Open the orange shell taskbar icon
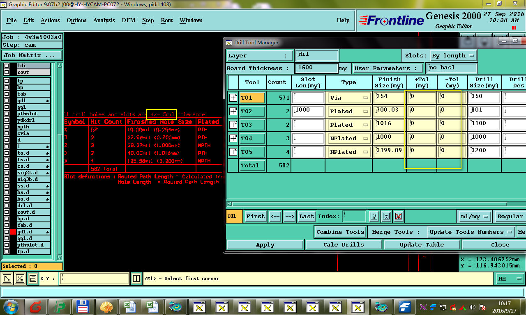 pos(106,307)
